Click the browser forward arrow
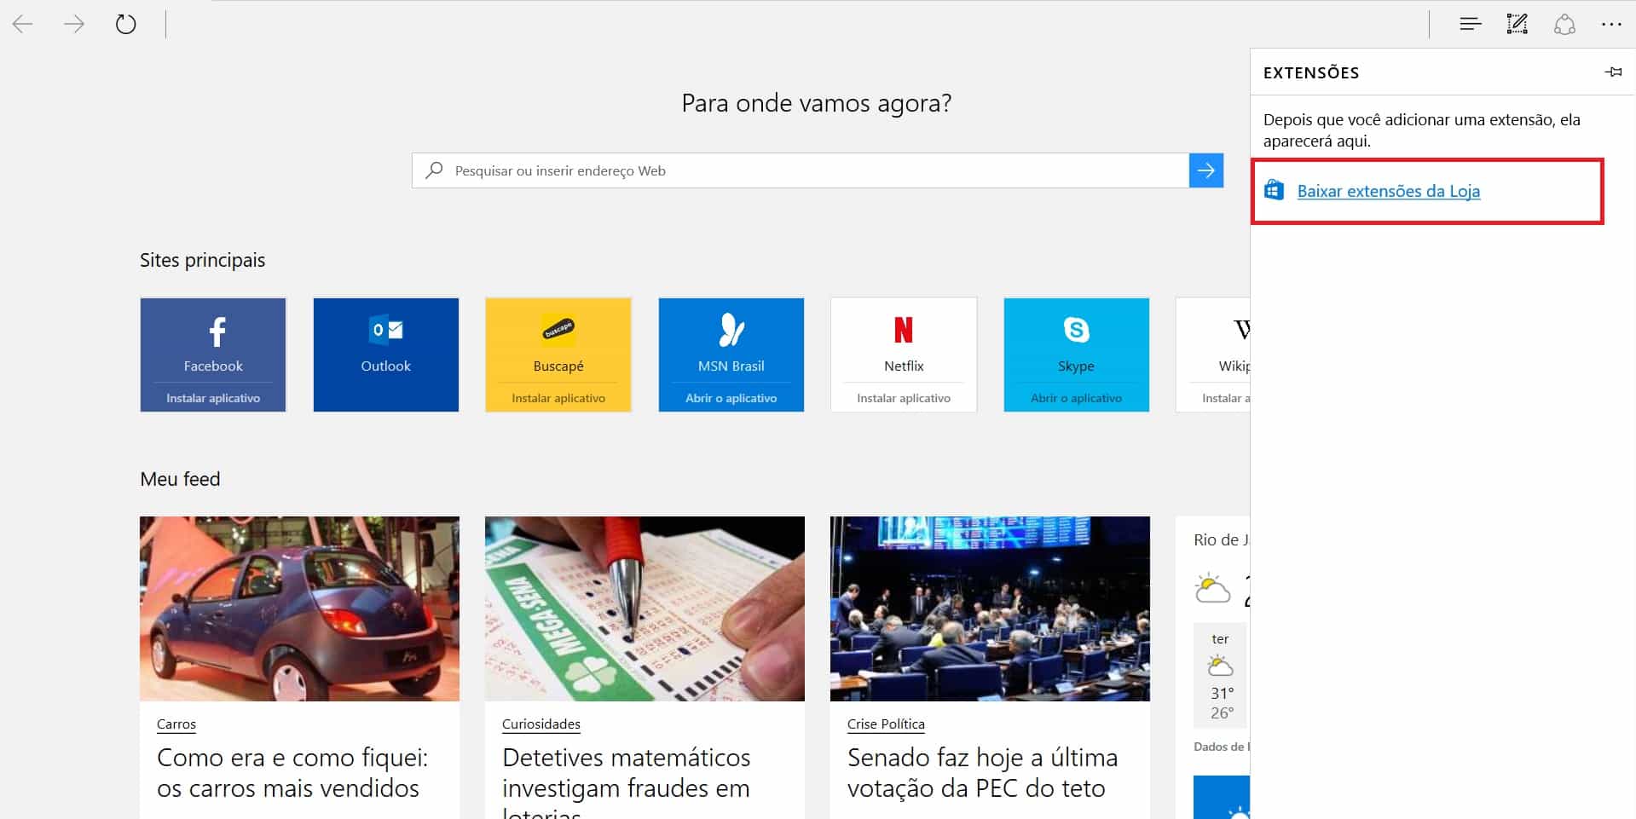This screenshot has height=819, width=1636. pyautogui.click(x=74, y=24)
